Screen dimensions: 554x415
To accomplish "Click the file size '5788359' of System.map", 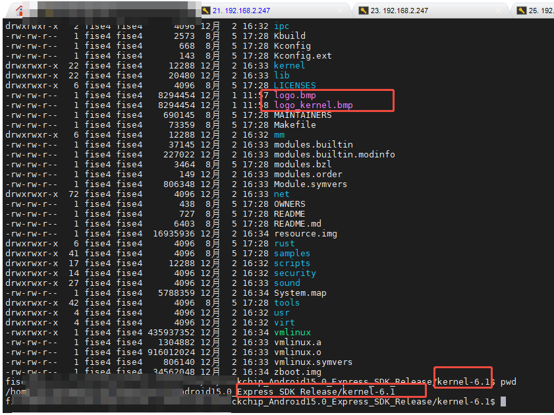I will click(177, 293).
